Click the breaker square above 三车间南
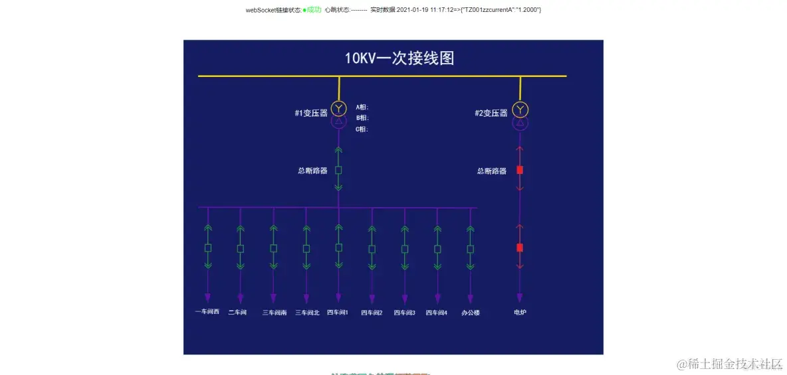The width and height of the screenshot is (787, 375). (274, 248)
